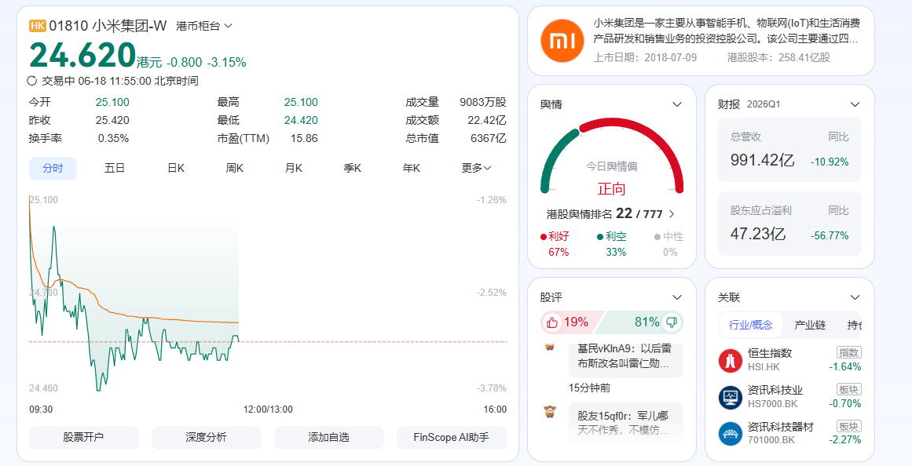
Task: Click the 利空 33% legend item
Action: (611, 244)
